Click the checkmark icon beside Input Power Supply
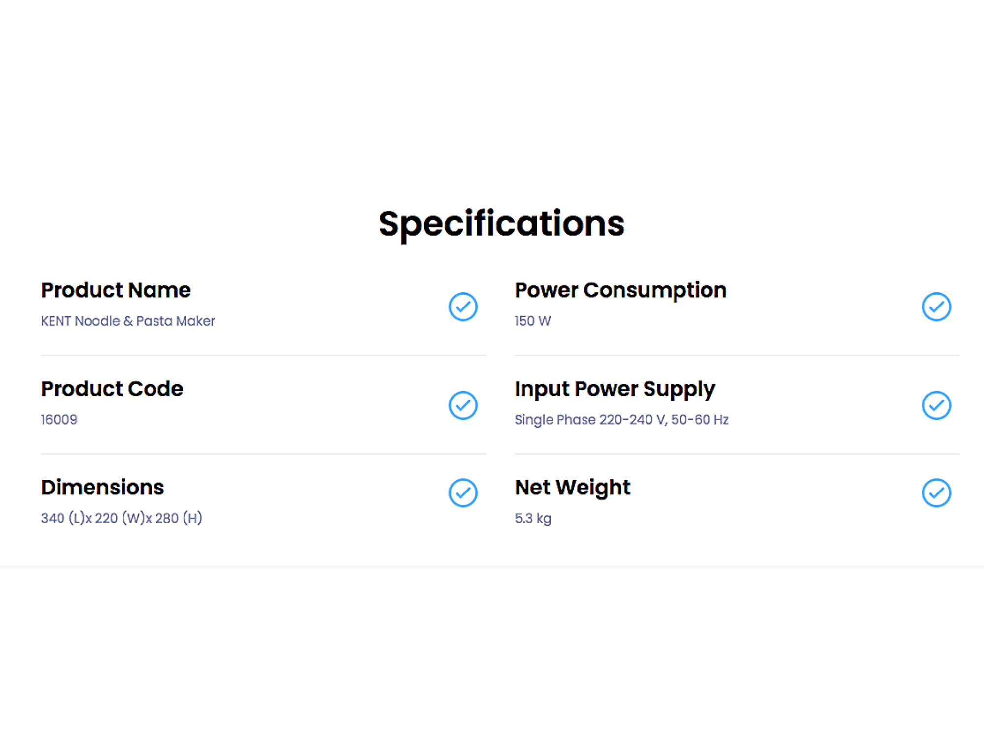 coord(936,405)
